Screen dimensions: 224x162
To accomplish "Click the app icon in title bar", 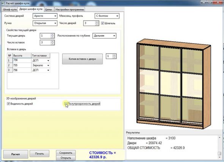I will pyautogui.click(x=3, y=3).
